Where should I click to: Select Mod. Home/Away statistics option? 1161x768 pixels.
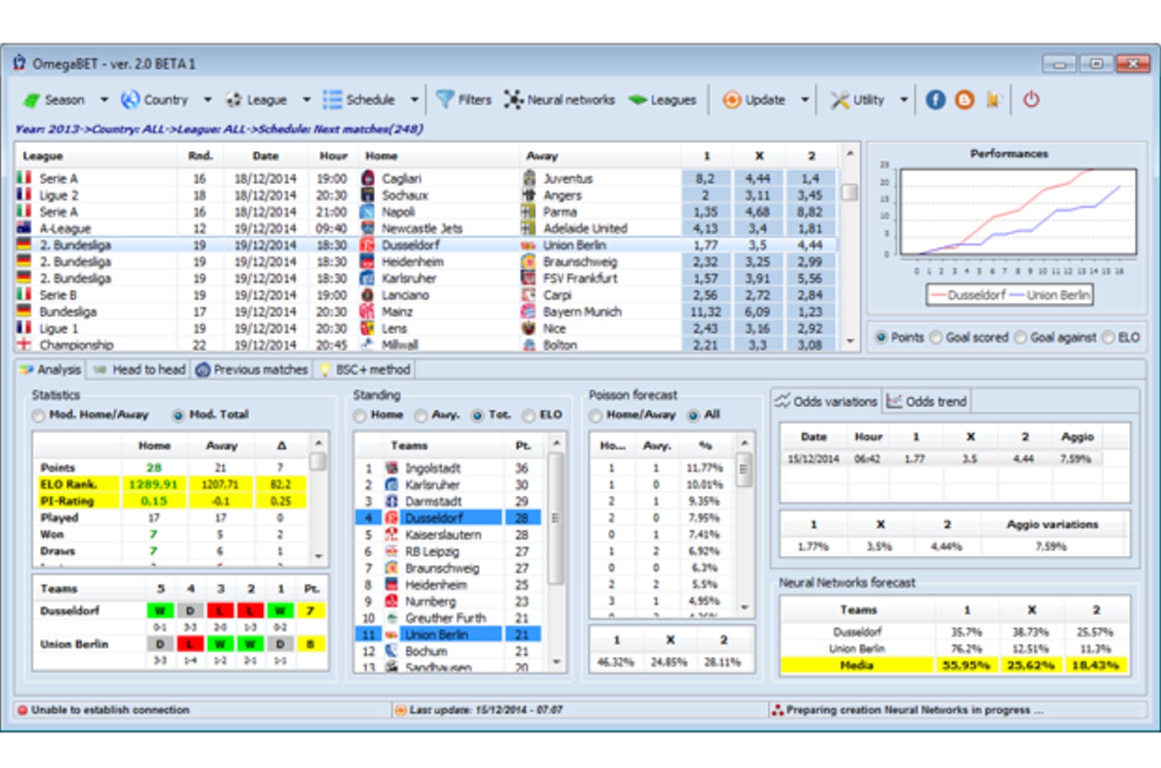point(39,415)
